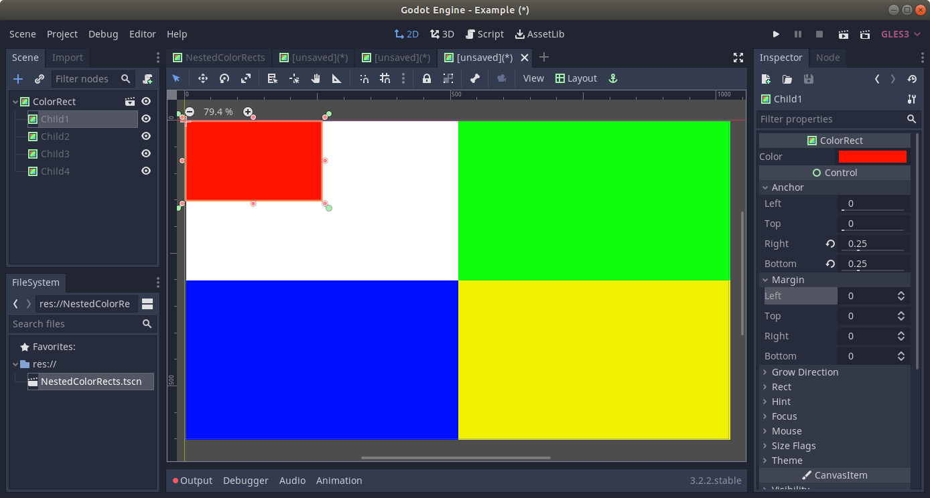Click Margin Left value stepper arrows

tap(901, 296)
